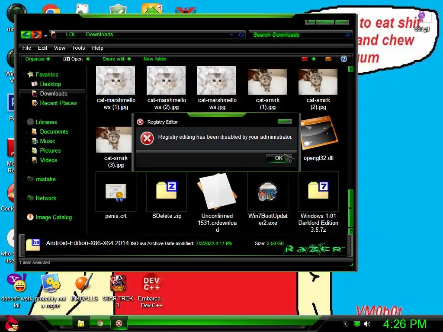Click the red Change view icon
Image resolution: width=443 pixels, height=332 pixels.
[305, 59]
